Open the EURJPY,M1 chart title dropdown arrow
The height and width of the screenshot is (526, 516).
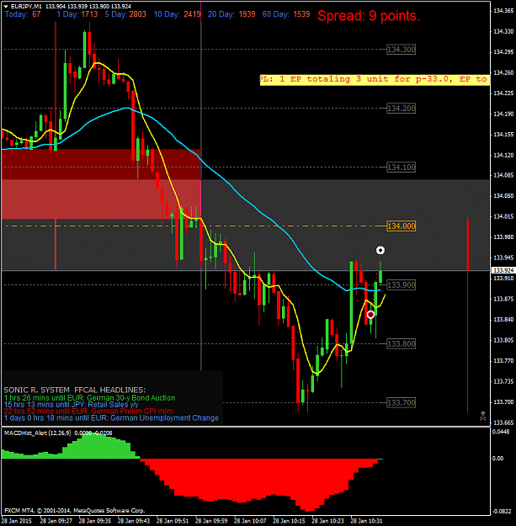pos(5,7)
